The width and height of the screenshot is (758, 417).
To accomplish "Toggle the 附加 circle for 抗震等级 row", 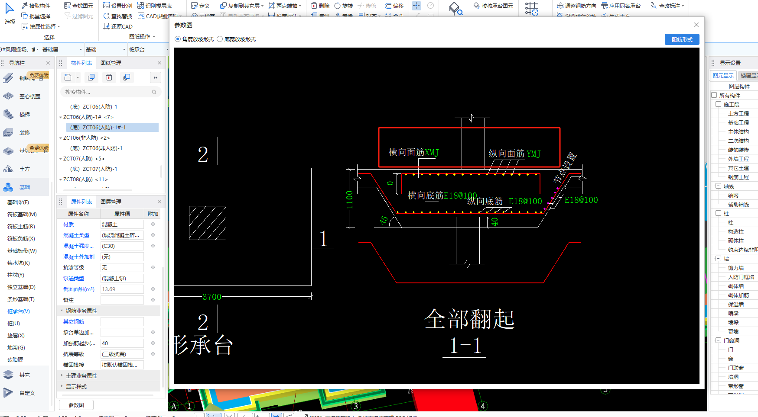I will pos(153,354).
